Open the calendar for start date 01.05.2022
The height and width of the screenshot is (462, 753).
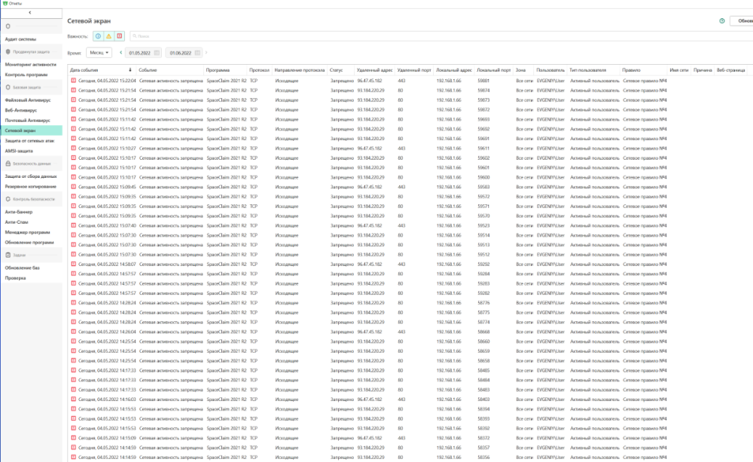coord(157,53)
